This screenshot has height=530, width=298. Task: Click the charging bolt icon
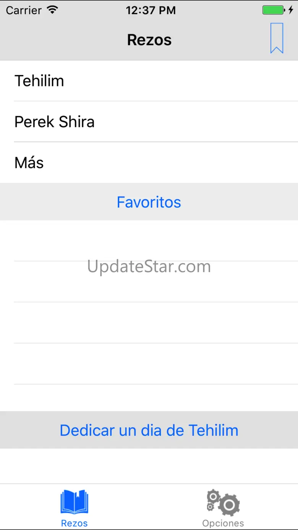(291, 10)
